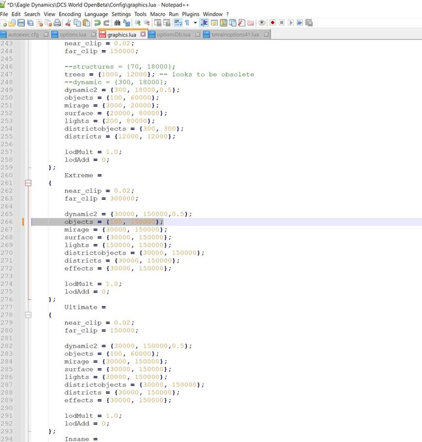Image resolution: width=422 pixels, height=442 pixels.
Task: Switch to the optionsDb.lua tab
Action: pos(173,35)
